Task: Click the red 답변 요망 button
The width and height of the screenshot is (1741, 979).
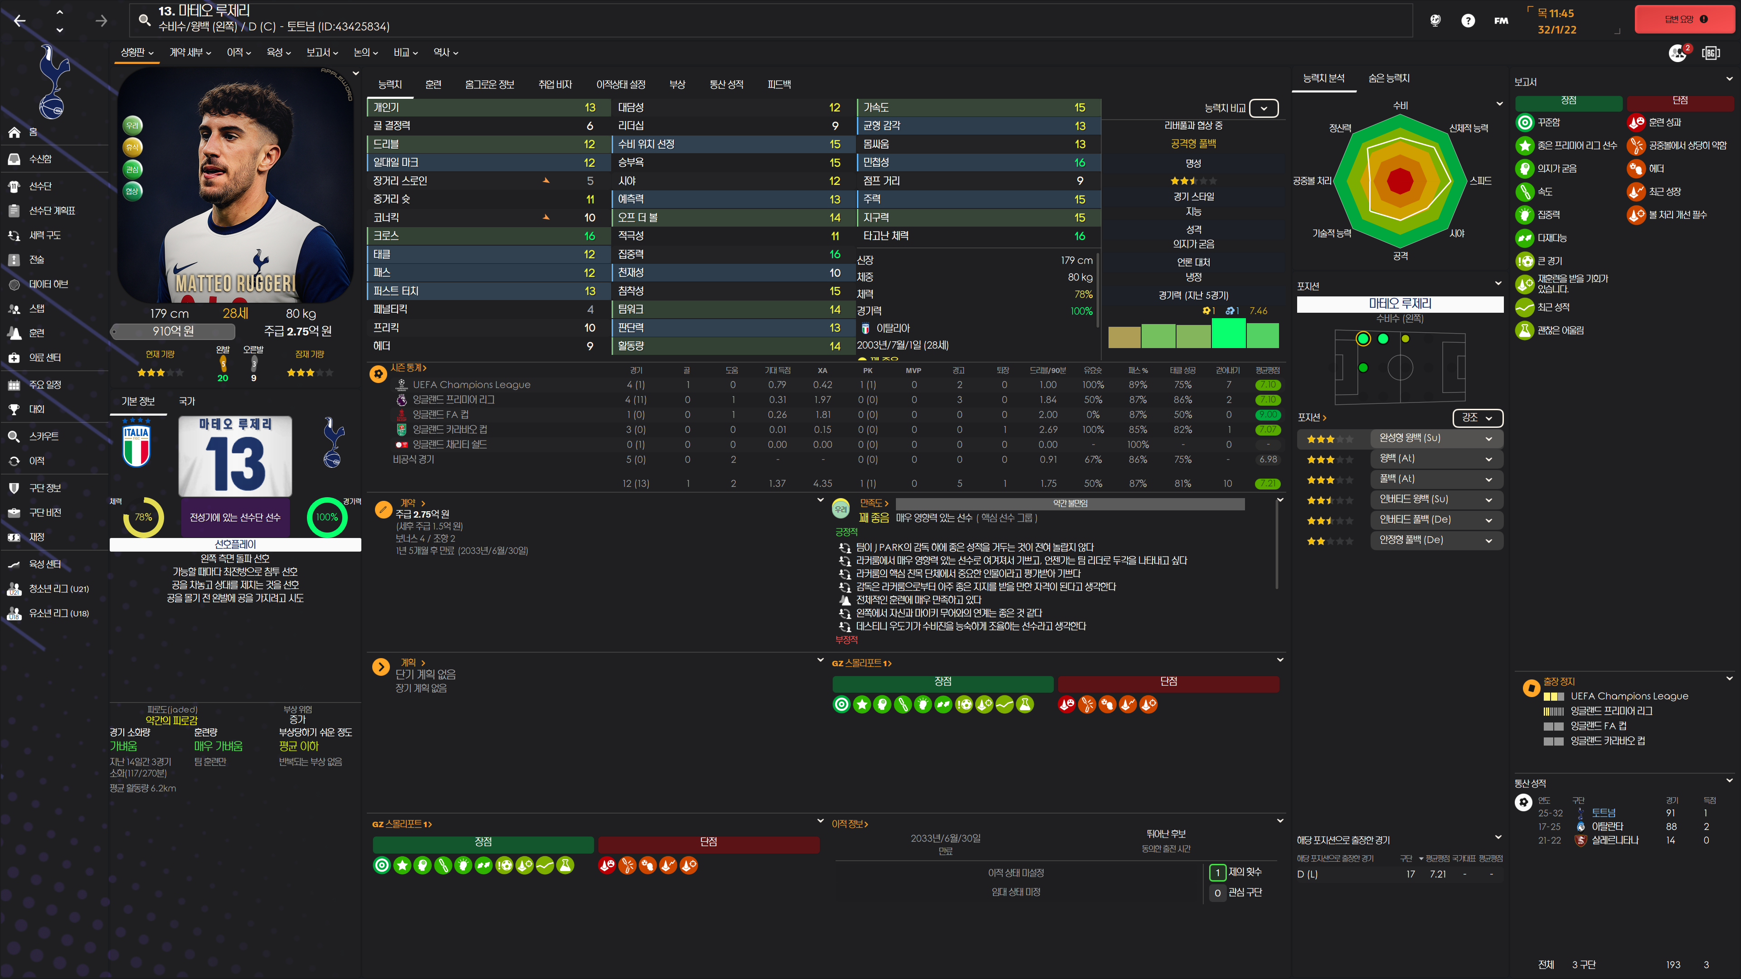Action: point(1685,19)
